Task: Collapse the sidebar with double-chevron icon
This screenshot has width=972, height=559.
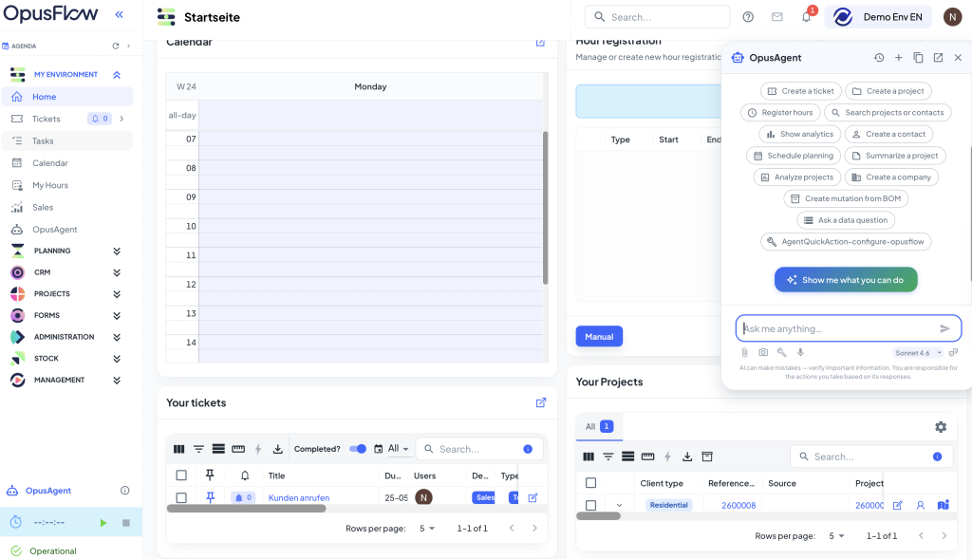Action: click(x=119, y=14)
